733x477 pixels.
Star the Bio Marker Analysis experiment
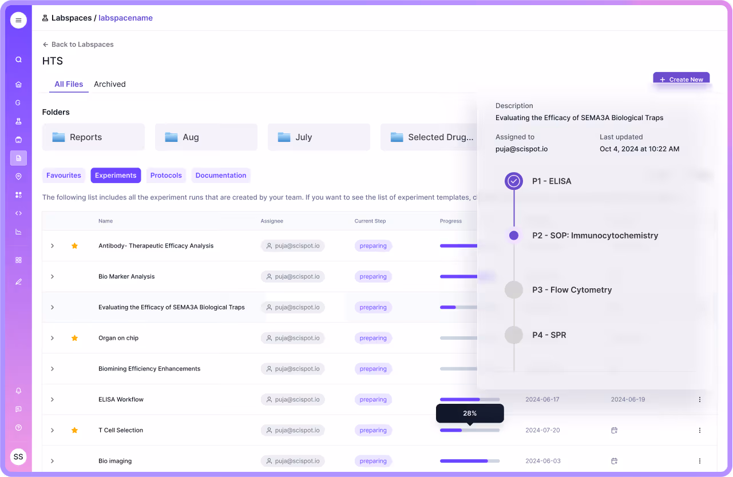(x=74, y=276)
